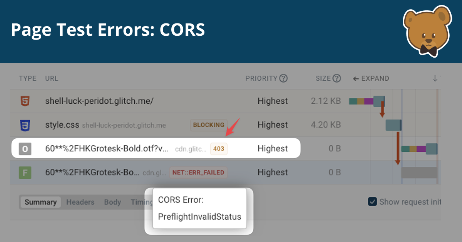This screenshot has width=462, height=242.
Task: Select the BLOCKING badge on style.css
Action: [x=208, y=125]
